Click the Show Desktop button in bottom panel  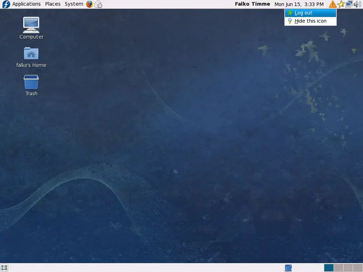(x=5, y=267)
